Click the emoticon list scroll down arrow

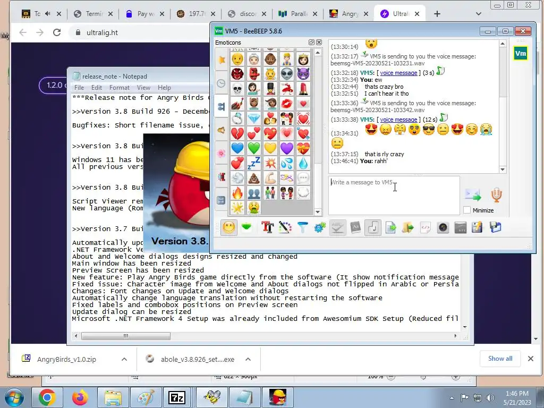[318, 212]
